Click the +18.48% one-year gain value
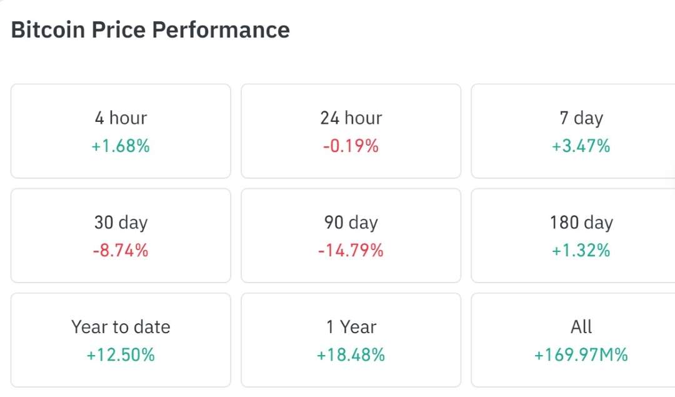Image resolution: width=675 pixels, height=397 pixels. coord(351,355)
